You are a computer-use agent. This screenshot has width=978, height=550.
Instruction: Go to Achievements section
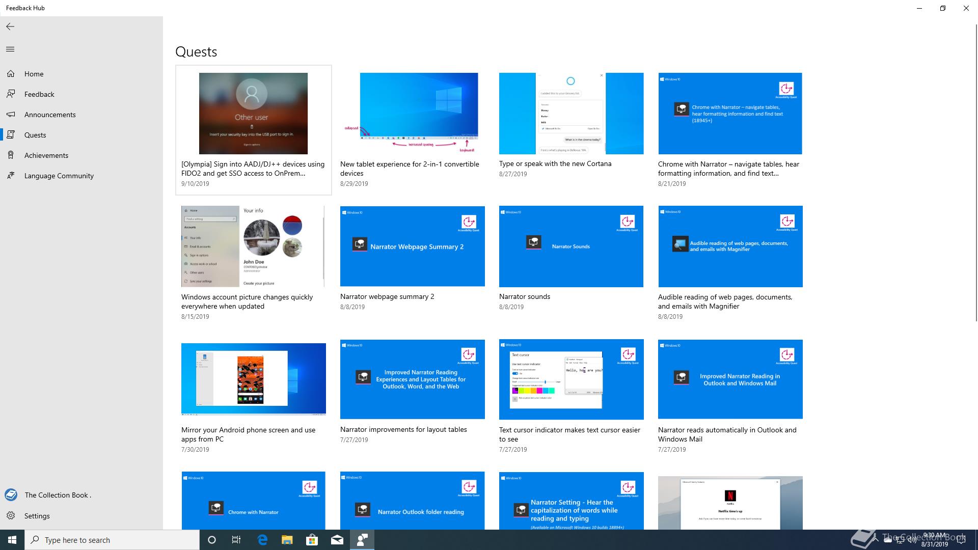(x=81, y=155)
